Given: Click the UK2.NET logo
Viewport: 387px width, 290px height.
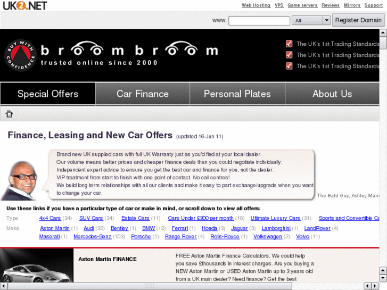Looking at the screenshot, I should click(x=24, y=5).
